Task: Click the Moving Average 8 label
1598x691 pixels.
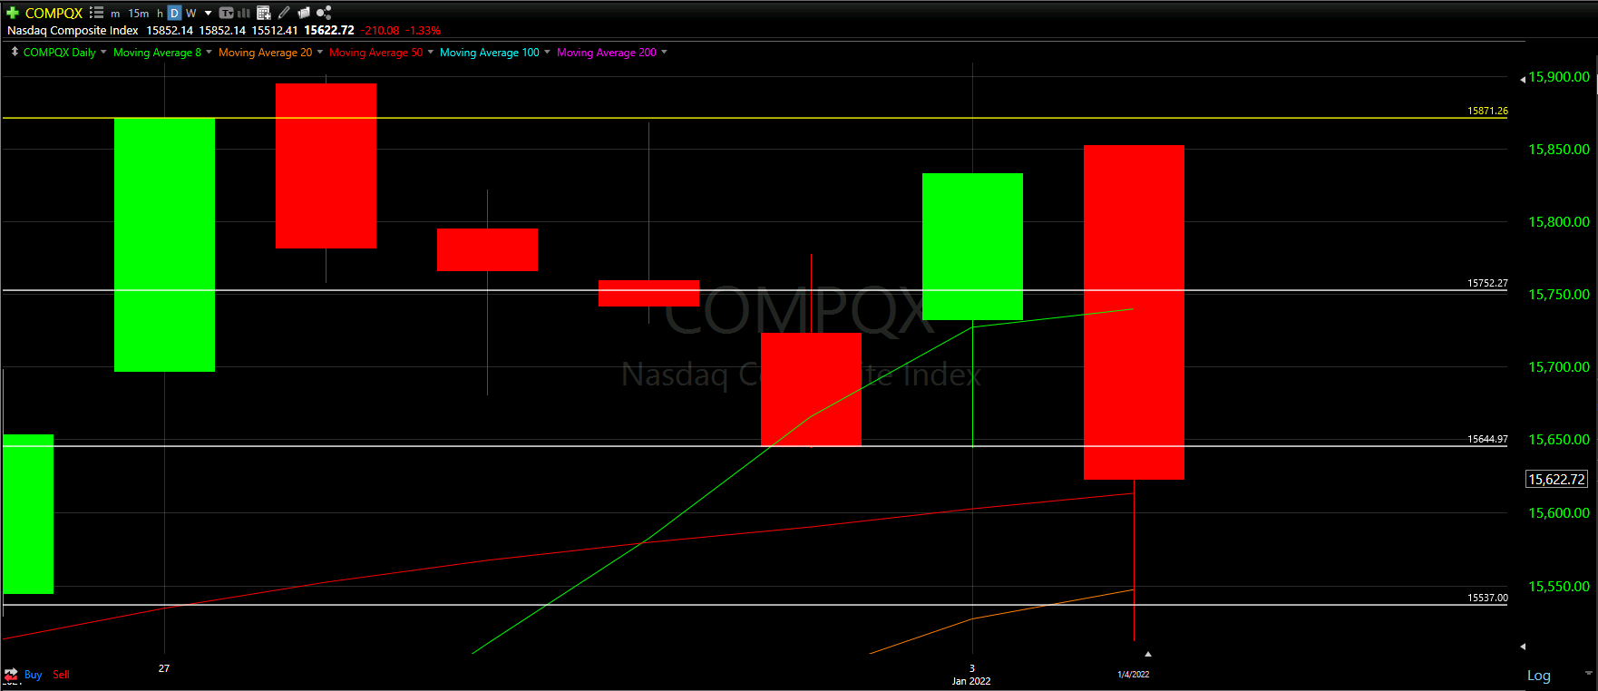Action: (157, 53)
